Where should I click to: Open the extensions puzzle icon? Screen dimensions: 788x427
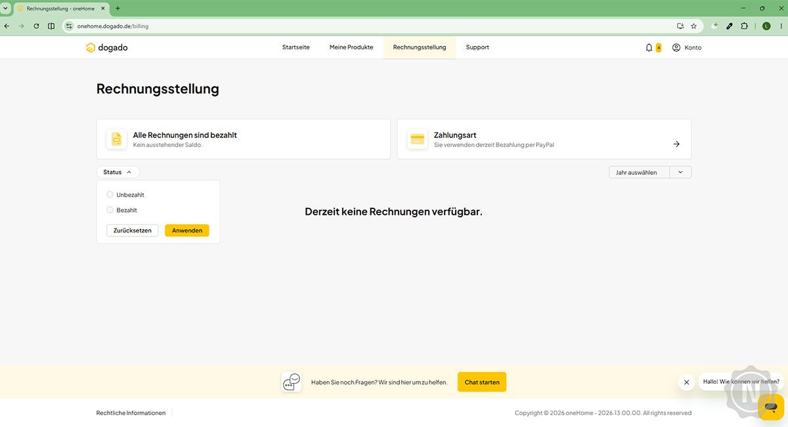tap(744, 26)
